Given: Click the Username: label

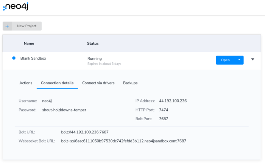Looking at the screenshot, I should (x=28, y=101).
